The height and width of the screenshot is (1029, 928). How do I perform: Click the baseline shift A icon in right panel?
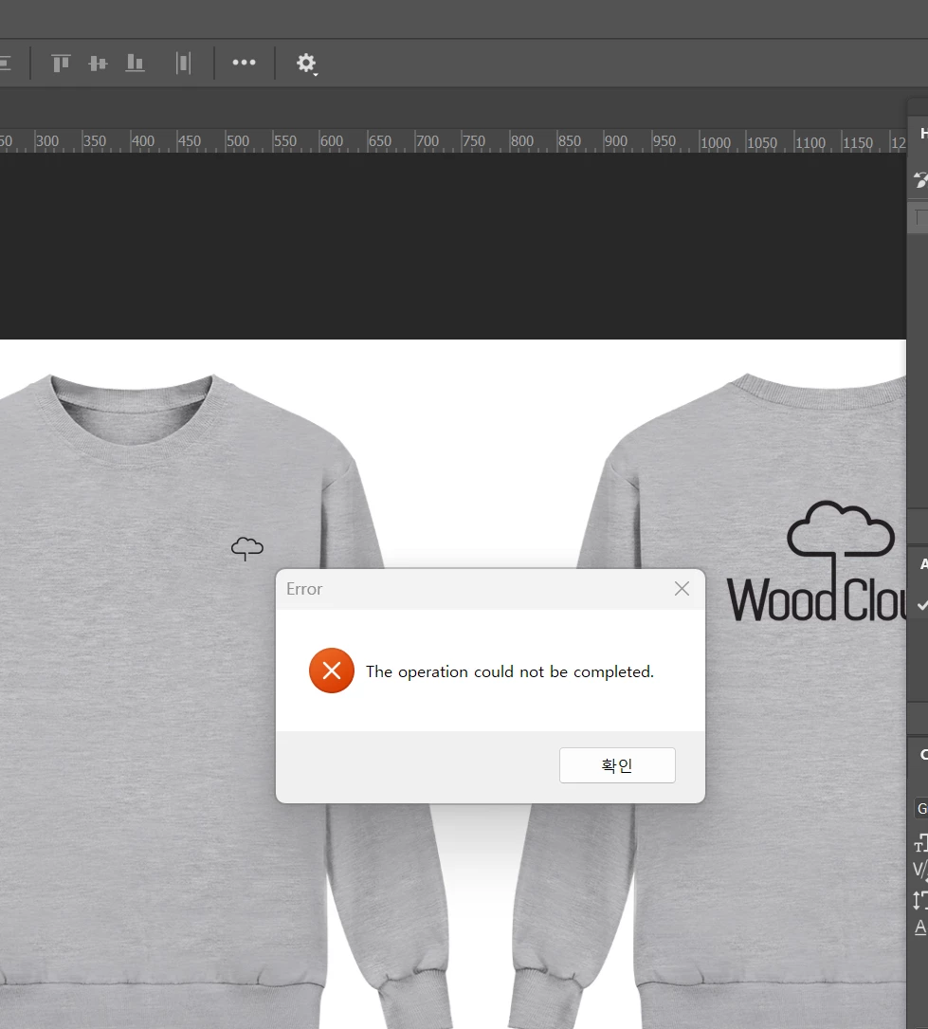point(920,927)
